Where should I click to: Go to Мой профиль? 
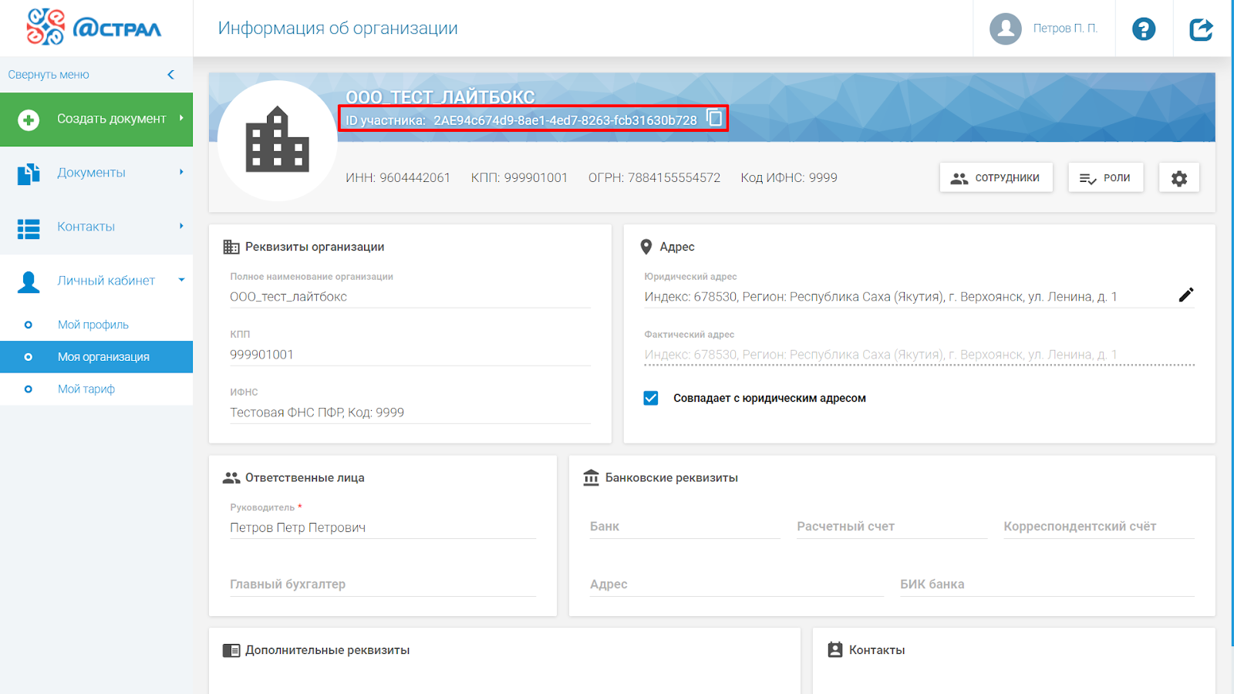coord(93,325)
